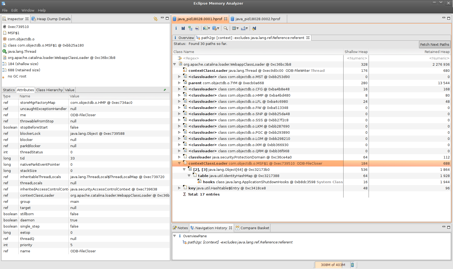Sort by the Retained Heap column header

[410, 52]
